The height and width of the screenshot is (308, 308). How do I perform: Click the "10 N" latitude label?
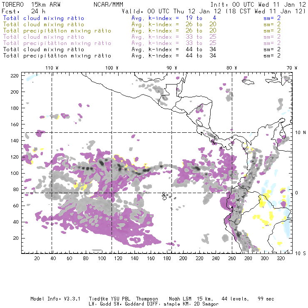point(301,133)
